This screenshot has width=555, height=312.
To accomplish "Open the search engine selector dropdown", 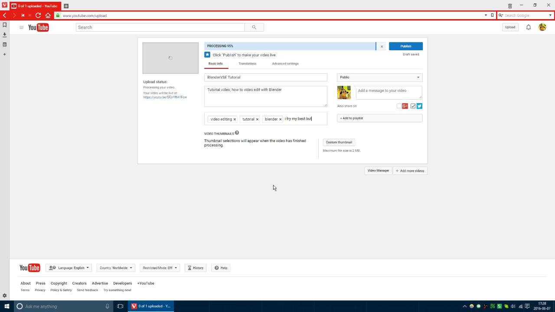I will pyautogui.click(x=501, y=15).
